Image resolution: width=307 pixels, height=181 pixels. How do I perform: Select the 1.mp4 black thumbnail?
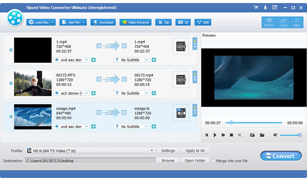click(33, 50)
